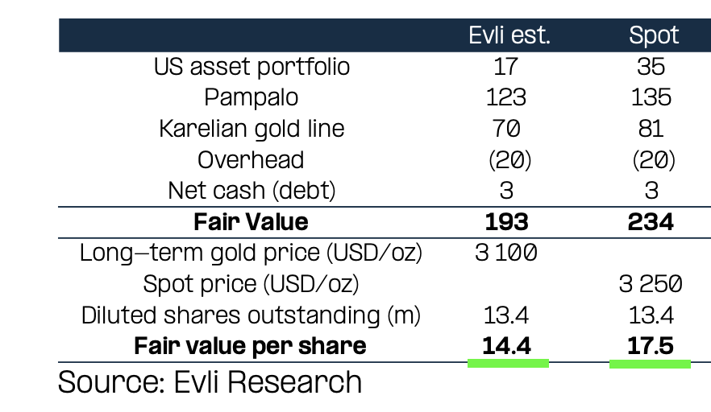Select the Spot price (USD/oz) label

251,284
